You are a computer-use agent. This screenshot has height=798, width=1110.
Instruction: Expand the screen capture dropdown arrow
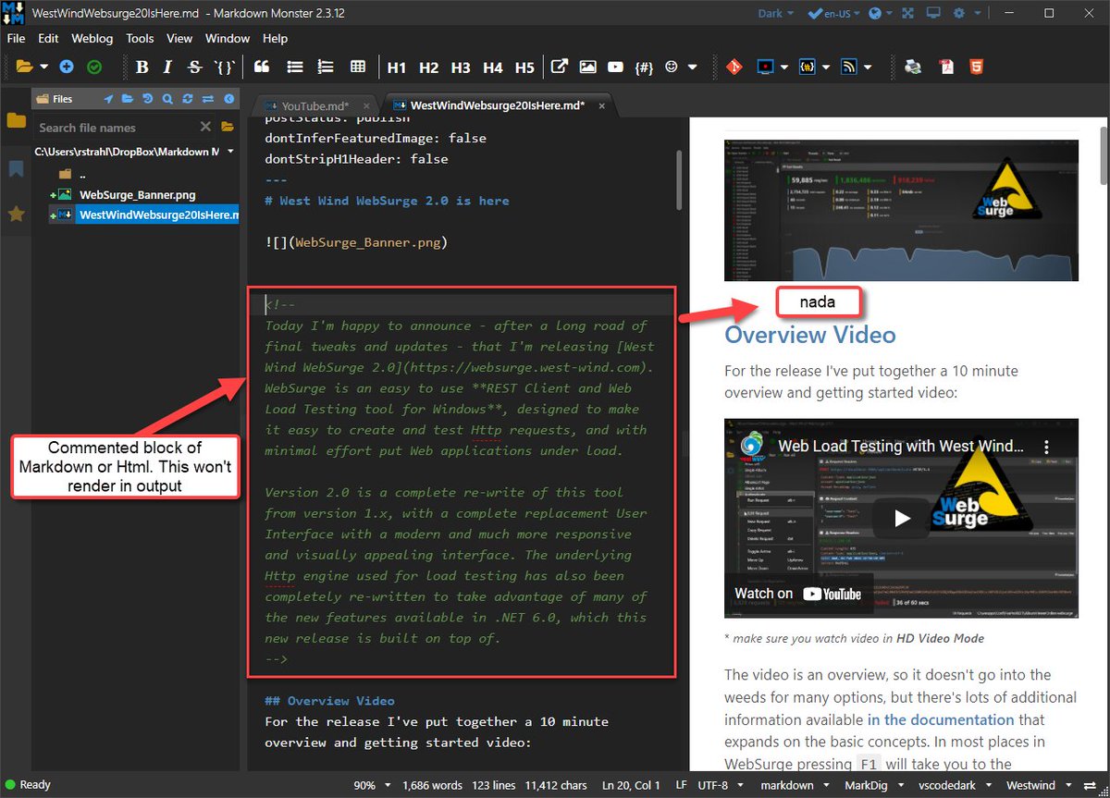click(x=783, y=68)
